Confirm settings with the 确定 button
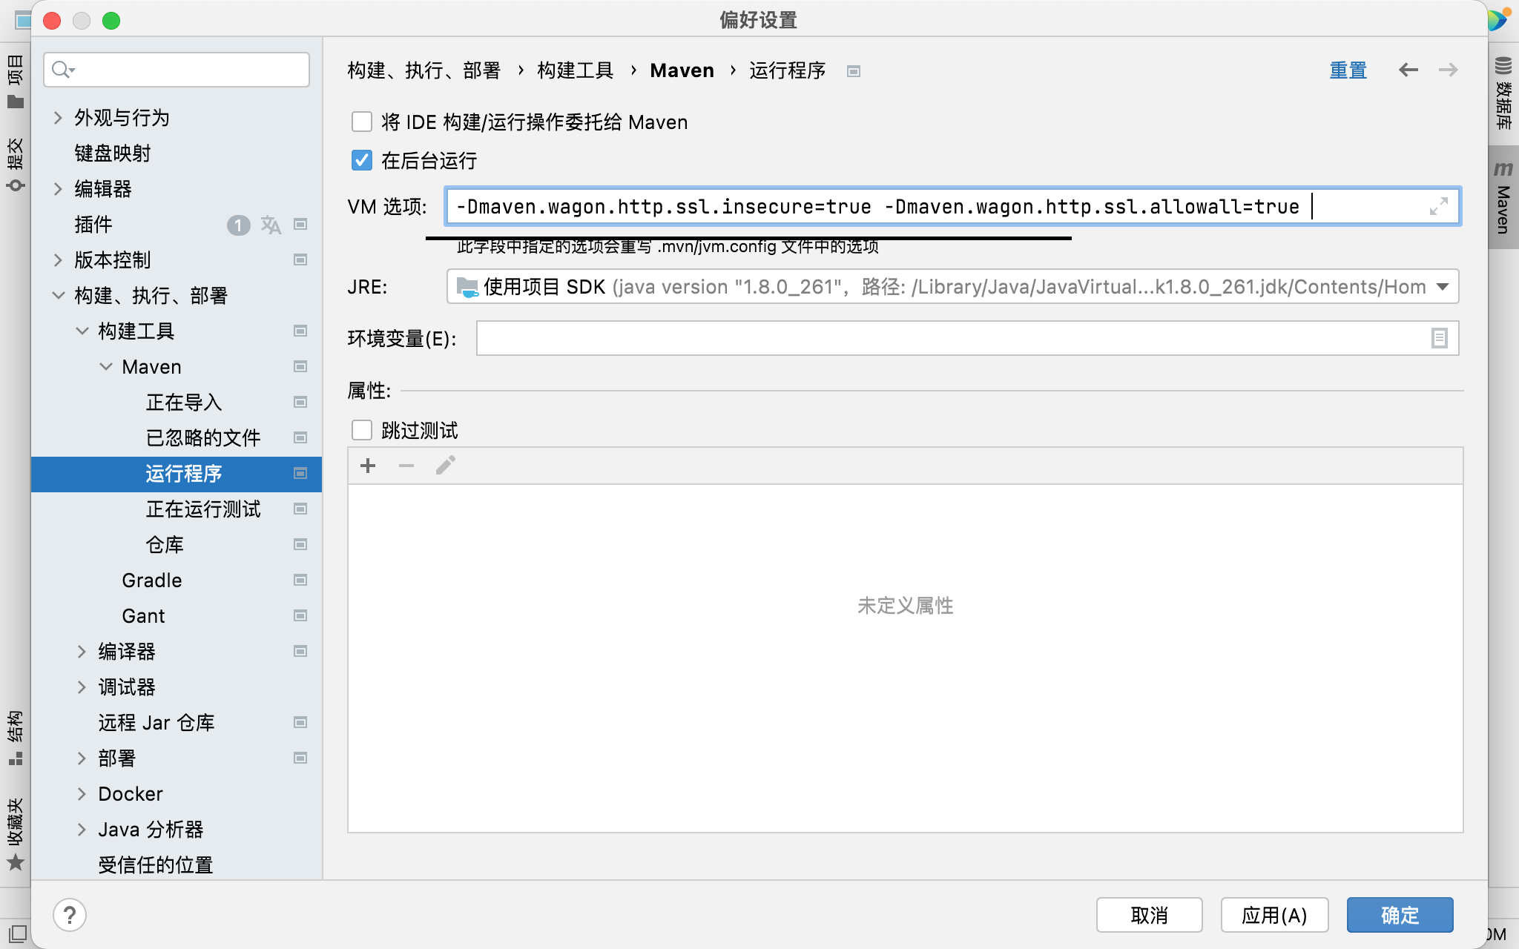This screenshot has width=1519, height=949. 1399,915
